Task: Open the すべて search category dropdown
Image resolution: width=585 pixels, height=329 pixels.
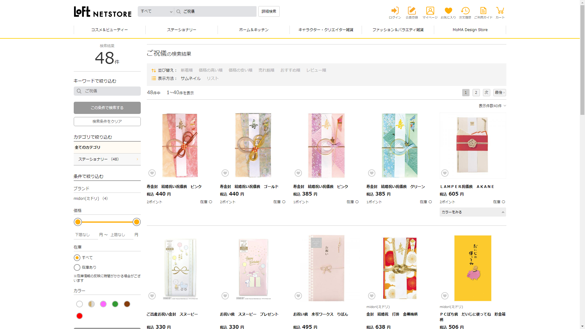Action: pyautogui.click(x=156, y=12)
